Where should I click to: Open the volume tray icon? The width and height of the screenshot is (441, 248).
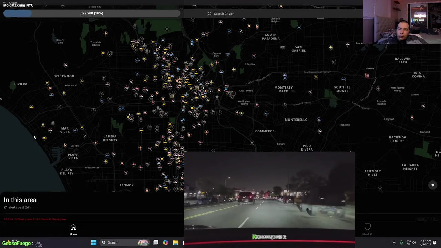click(414, 242)
